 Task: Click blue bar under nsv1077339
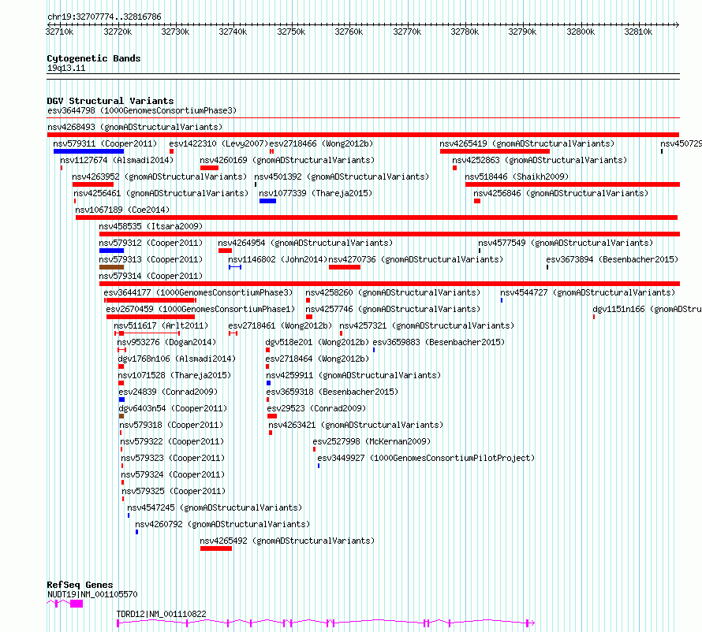pyautogui.click(x=267, y=201)
